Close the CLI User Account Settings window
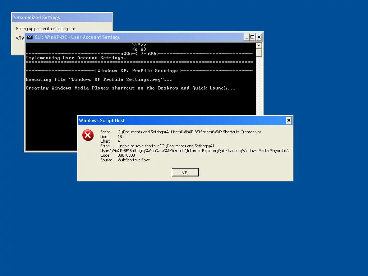 tap(259, 37)
